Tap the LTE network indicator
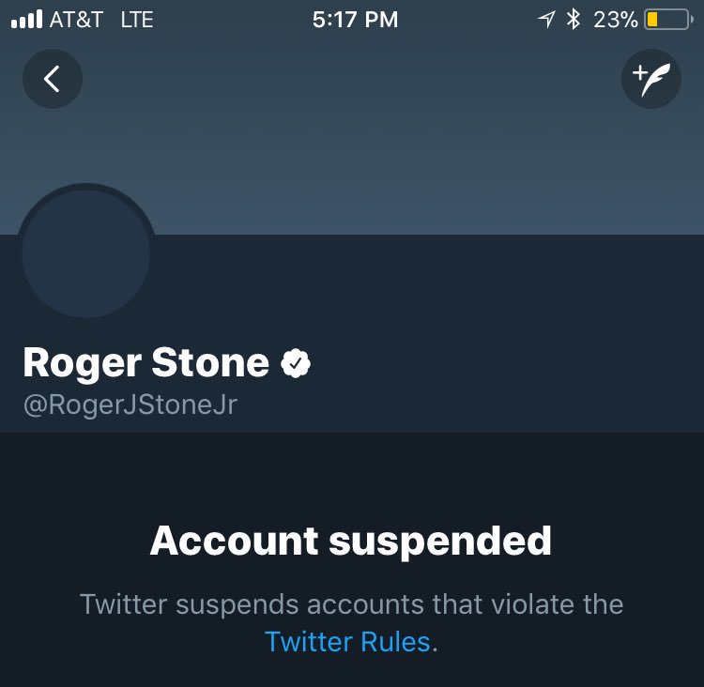The width and height of the screenshot is (704, 687). point(137,20)
